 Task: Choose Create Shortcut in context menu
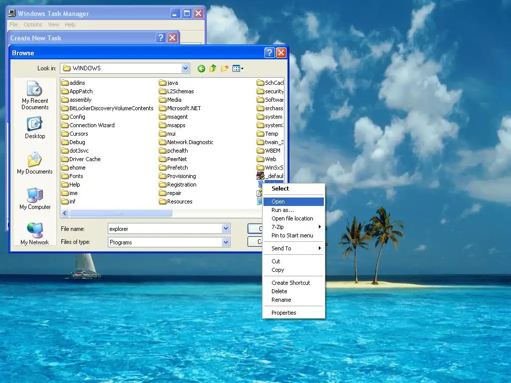click(293, 283)
